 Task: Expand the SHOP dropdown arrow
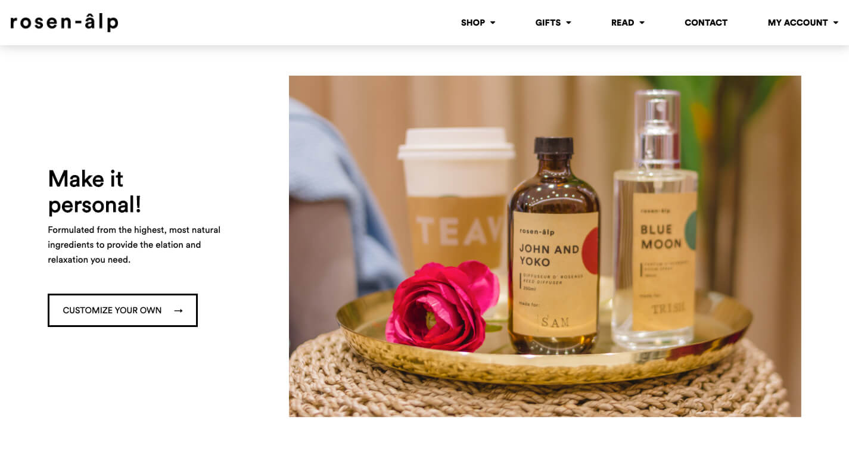(493, 23)
